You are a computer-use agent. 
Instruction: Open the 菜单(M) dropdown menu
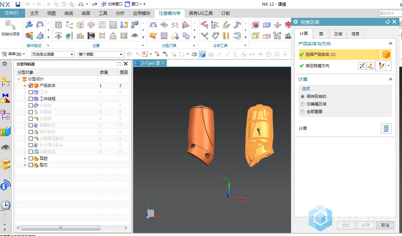pyautogui.click(x=14, y=54)
